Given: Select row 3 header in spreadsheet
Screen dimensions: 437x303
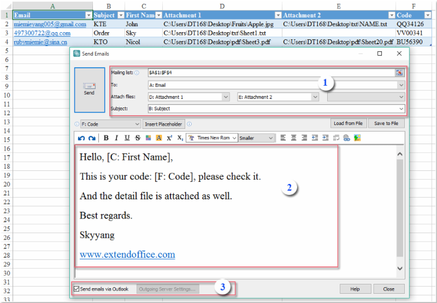Looking at the screenshot, I should [x=7, y=33].
